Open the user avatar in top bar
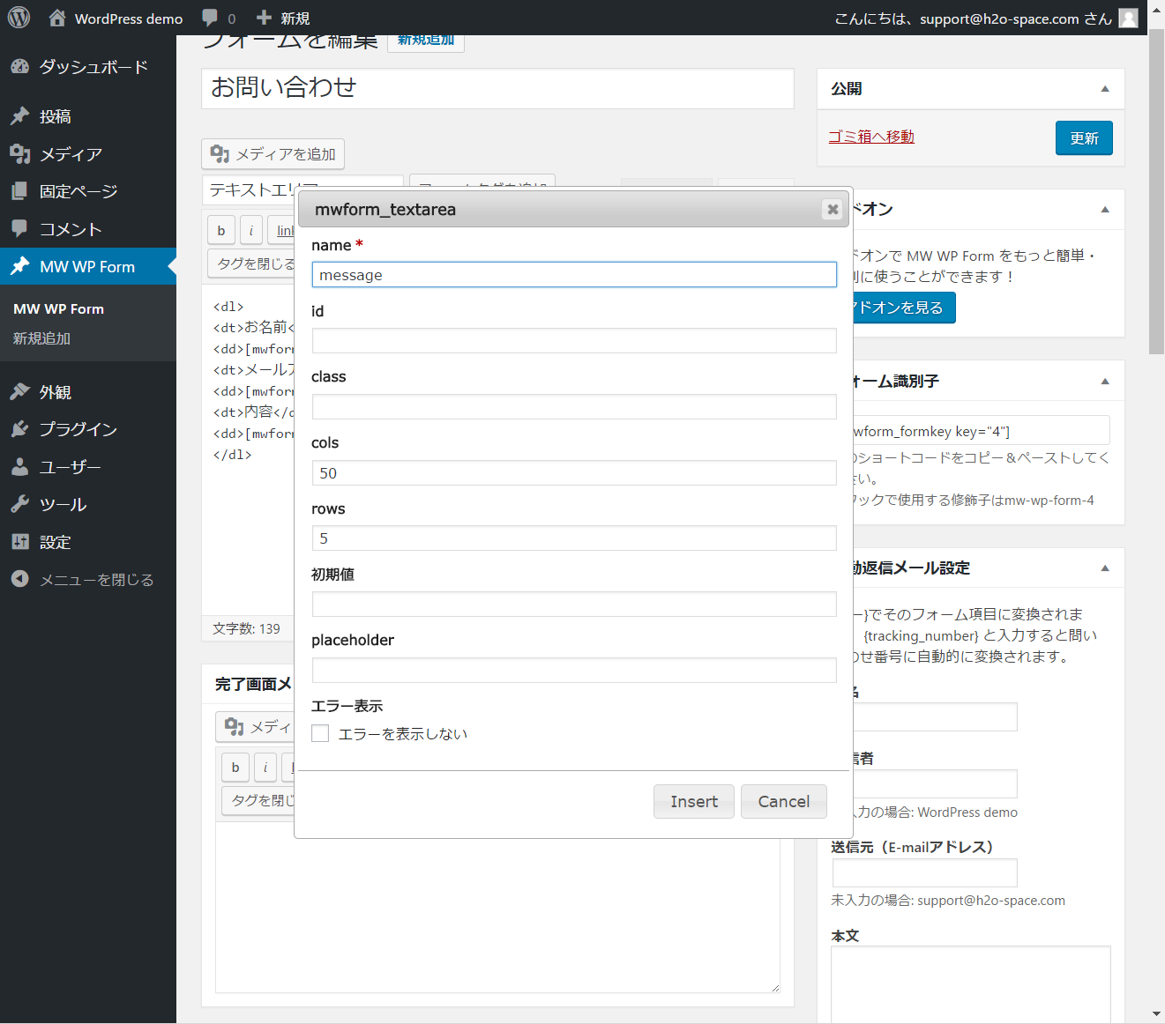Viewport: 1165px width, 1024px height. click(x=1128, y=18)
